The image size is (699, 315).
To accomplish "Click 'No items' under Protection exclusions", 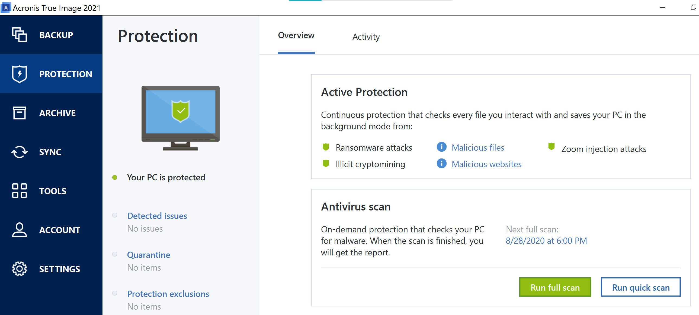I will [144, 307].
